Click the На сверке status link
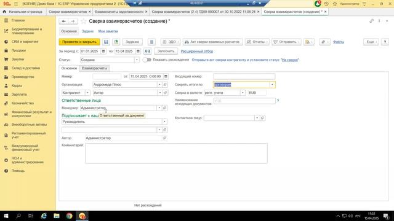Screen dimensions: 394x221 (290, 60)
